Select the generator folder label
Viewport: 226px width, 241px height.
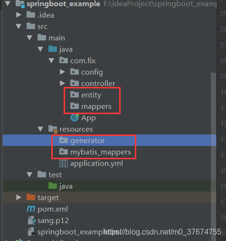click(x=88, y=141)
